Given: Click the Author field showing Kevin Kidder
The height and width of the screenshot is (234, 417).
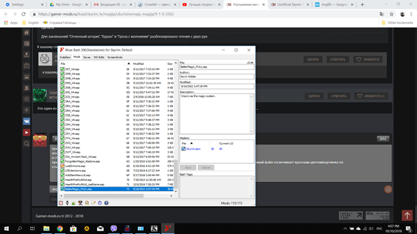Looking at the screenshot, I should [217, 77].
